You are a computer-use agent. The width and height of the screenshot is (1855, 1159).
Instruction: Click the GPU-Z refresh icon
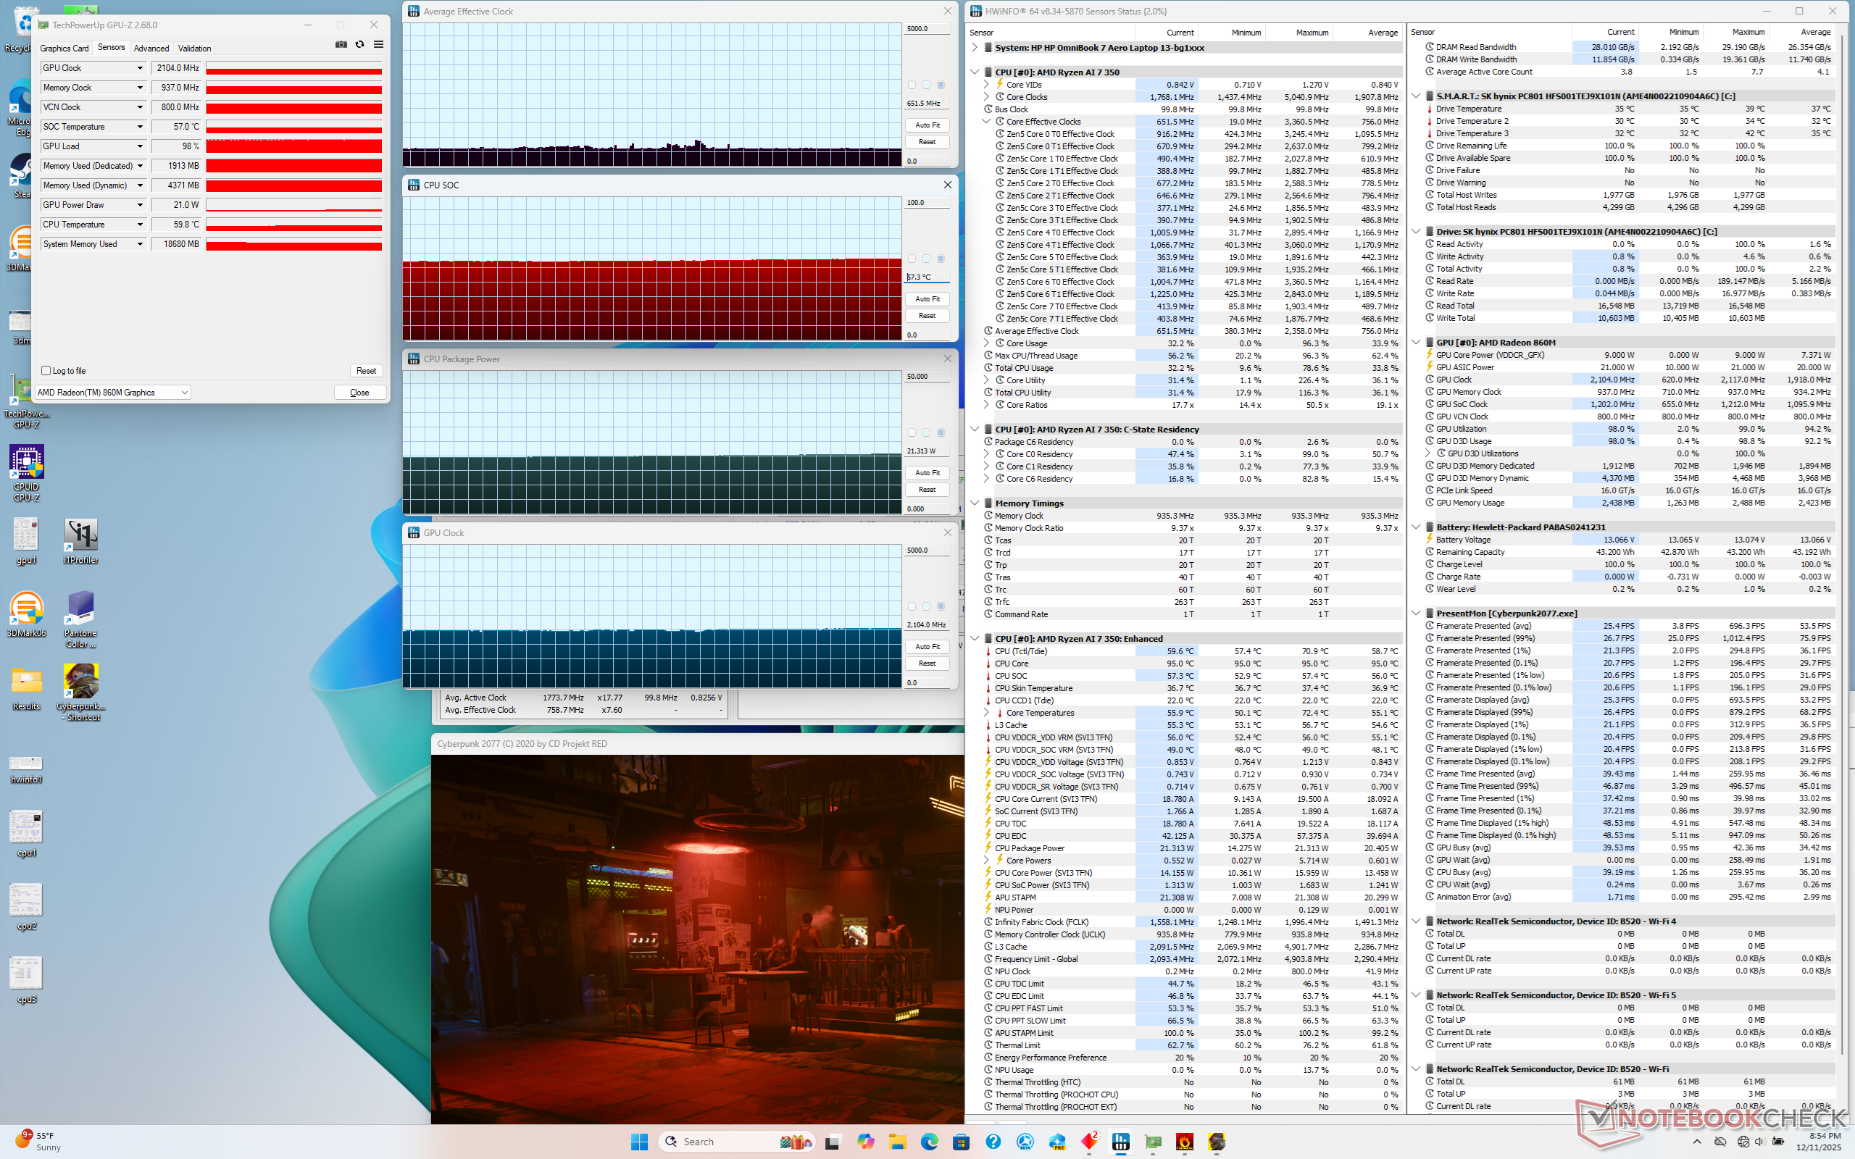(x=359, y=45)
